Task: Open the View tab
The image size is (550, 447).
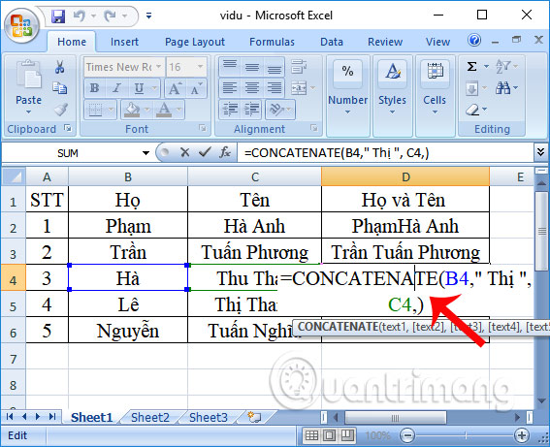Action: point(437,42)
